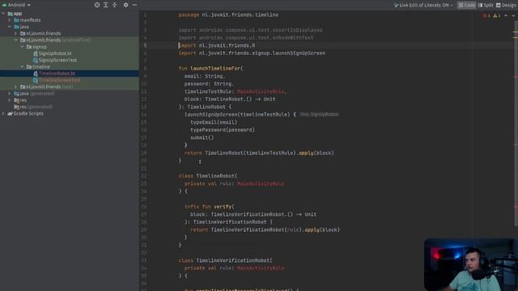Image resolution: width=518 pixels, height=291 pixels.
Task: Expand the java (generated) folder
Action: (10, 94)
